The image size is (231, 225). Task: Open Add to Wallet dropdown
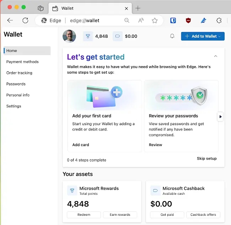pyautogui.click(x=203, y=36)
